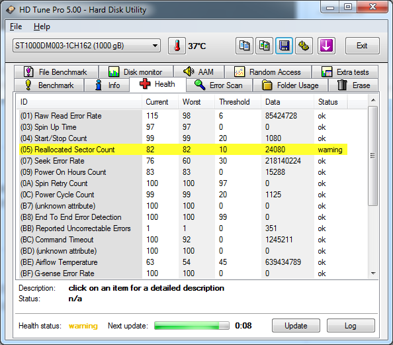Open the File menu

pyautogui.click(x=16, y=26)
